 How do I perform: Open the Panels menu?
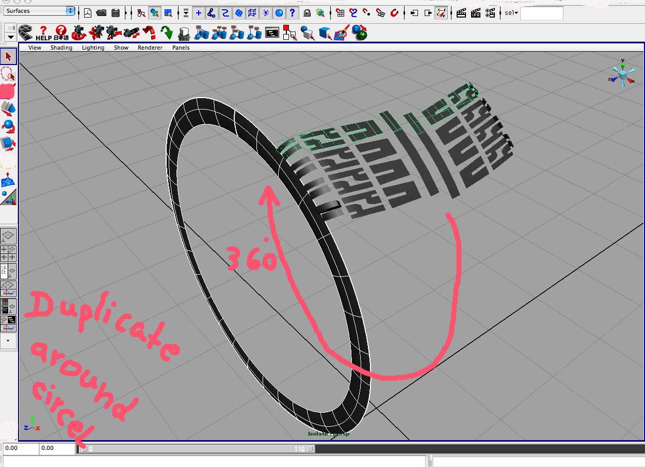181,48
